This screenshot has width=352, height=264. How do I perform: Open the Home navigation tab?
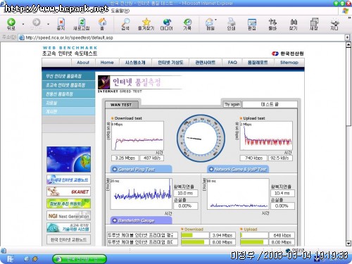coord(107,63)
